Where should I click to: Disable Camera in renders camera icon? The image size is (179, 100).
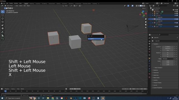pos(177,12)
